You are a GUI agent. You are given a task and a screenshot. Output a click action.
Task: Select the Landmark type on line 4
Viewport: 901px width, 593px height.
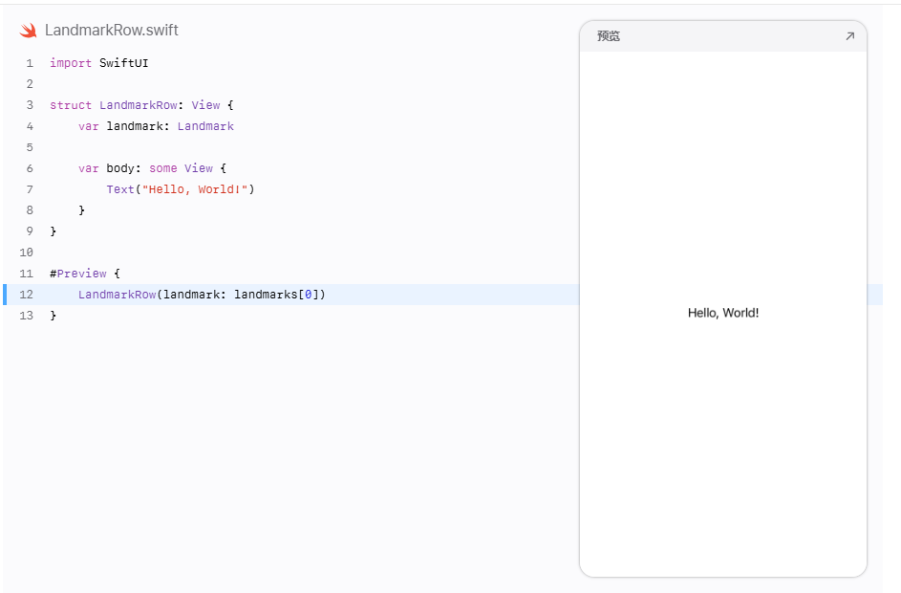pyautogui.click(x=205, y=126)
